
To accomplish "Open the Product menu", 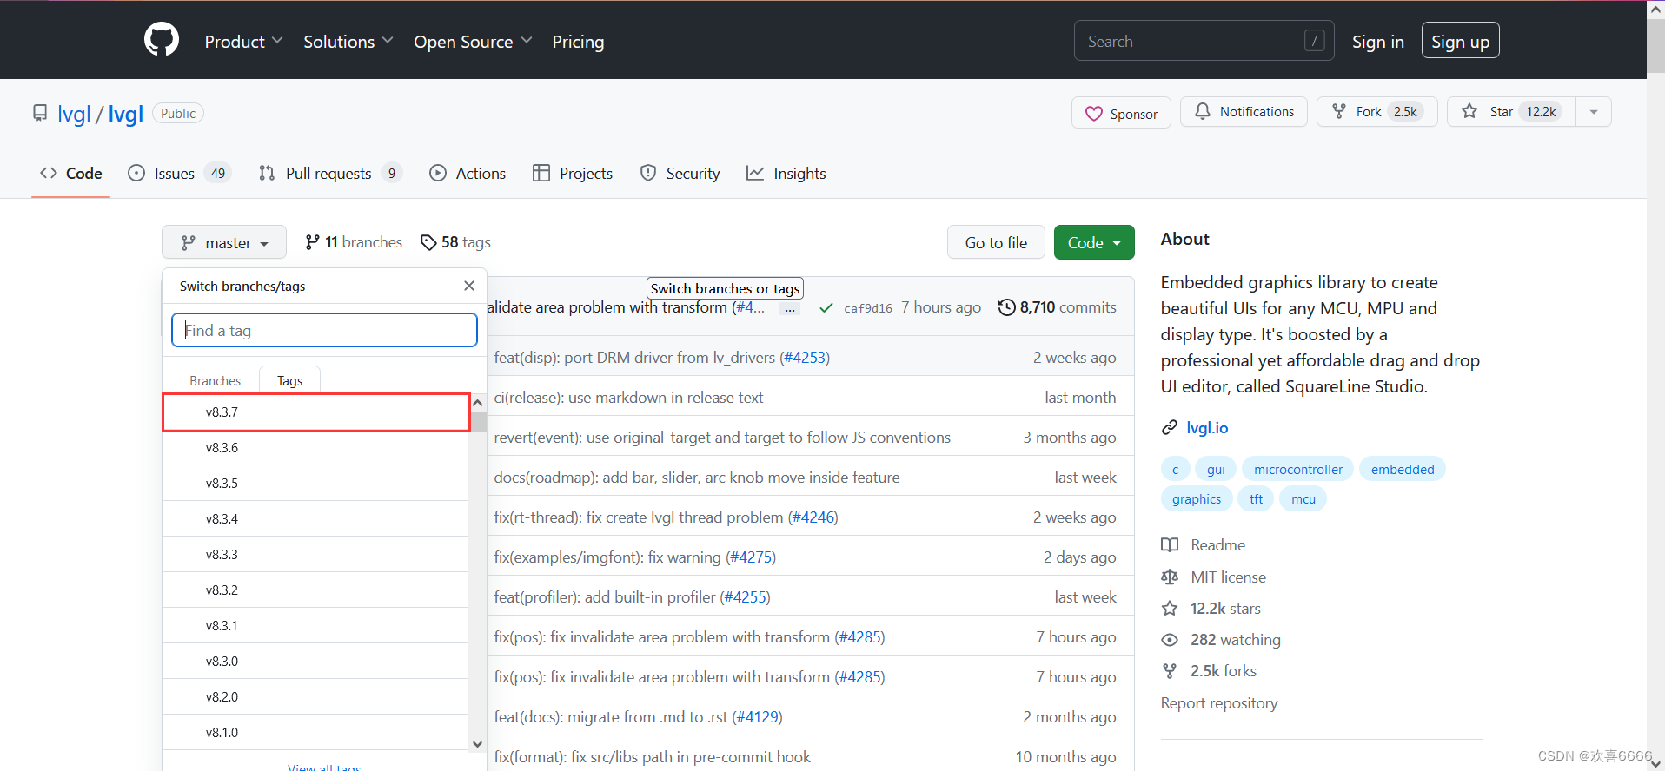I will click(243, 42).
